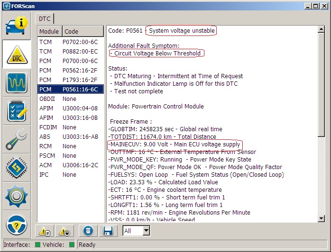This screenshot has height=252, width=331.
Task: Sort list by Module column header
Action: pos(49,31)
